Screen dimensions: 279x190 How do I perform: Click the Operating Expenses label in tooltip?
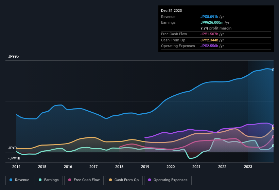click(x=178, y=46)
